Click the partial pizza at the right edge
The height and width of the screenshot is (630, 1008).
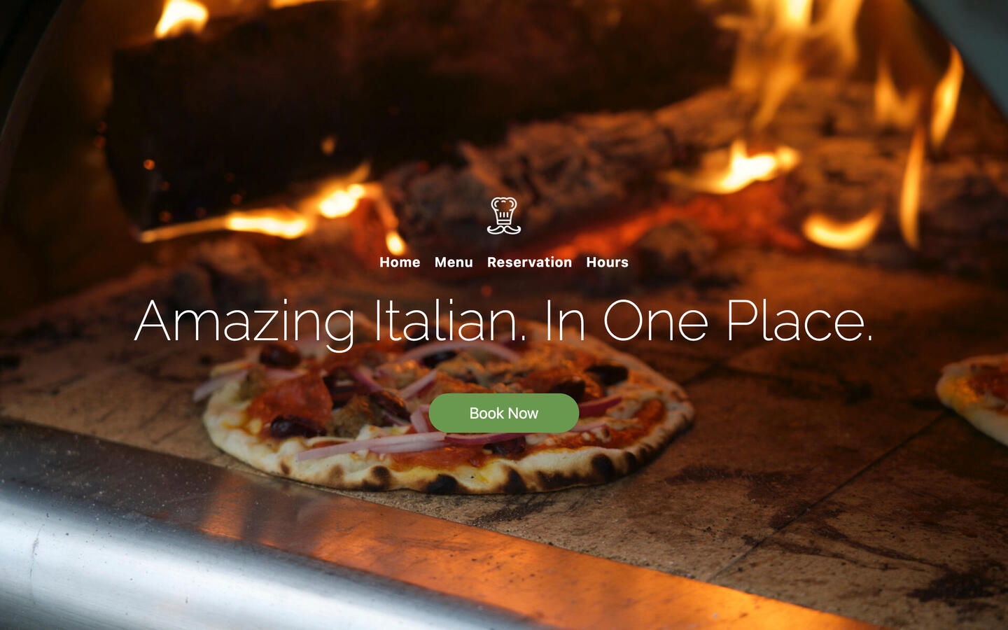click(974, 395)
